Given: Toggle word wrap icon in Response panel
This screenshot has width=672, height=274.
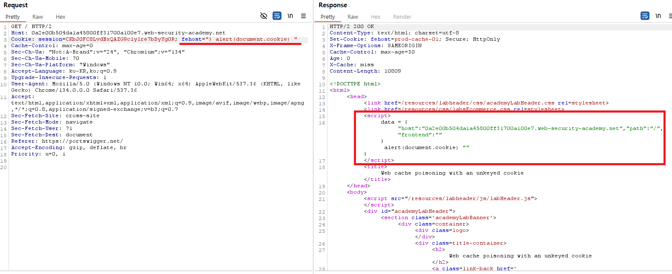Looking at the screenshot, I should (x=645, y=16).
